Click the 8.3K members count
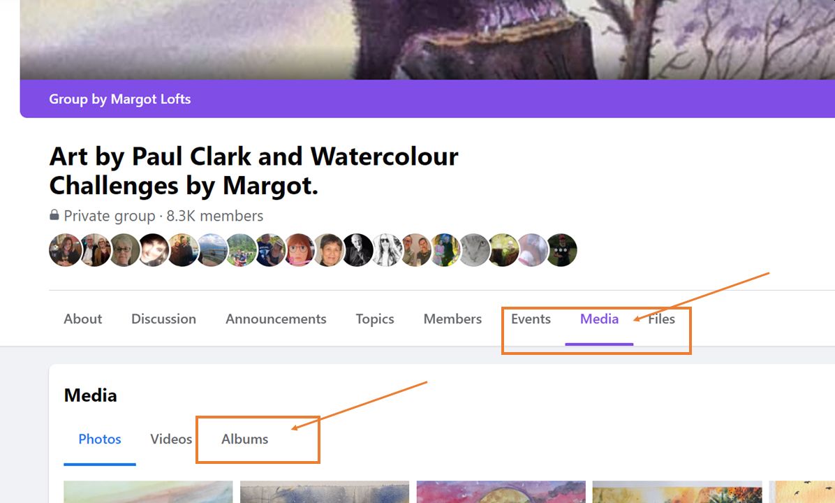Viewport: 835px width, 503px height. point(214,216)
